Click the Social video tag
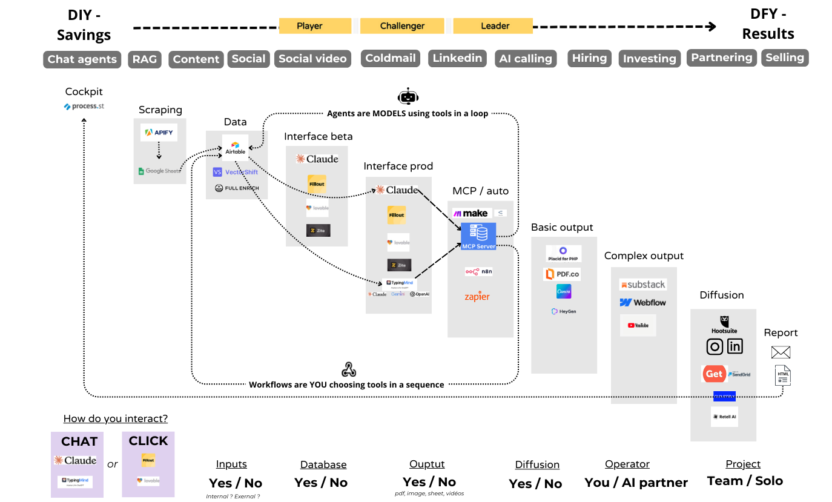Viewport: 832px width, 502px height. (x=312, y=59)
